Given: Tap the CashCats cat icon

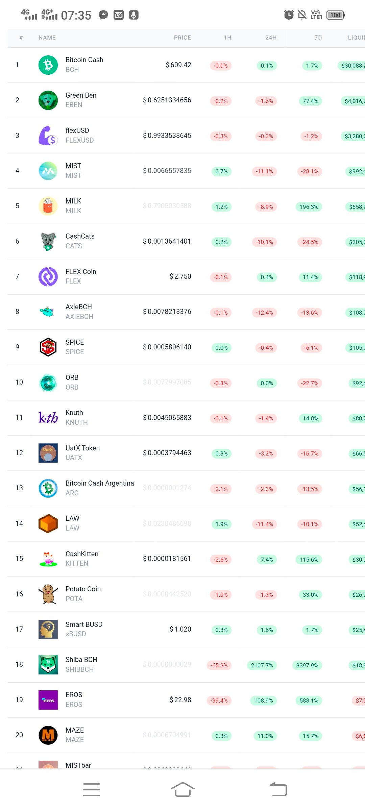Looking at the screenshot, I should [48, 241].
